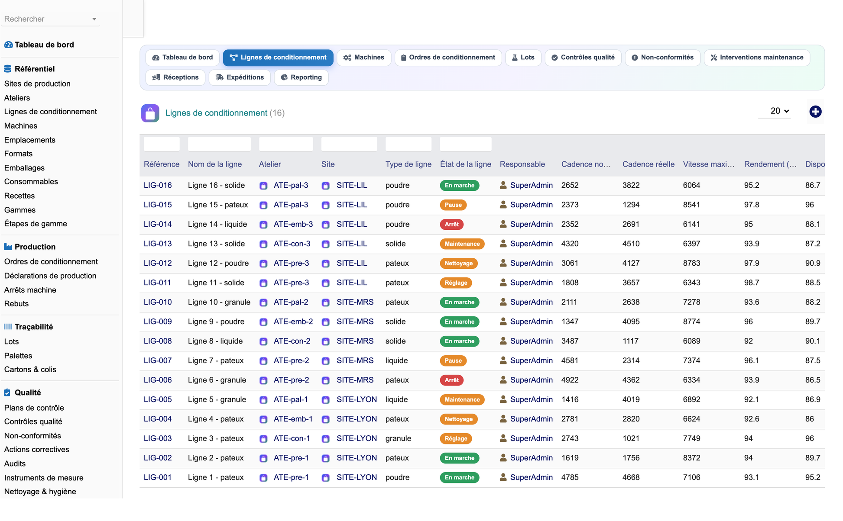Sort by the Responsable column header
843x521 pixels.
tap(522, 164)
